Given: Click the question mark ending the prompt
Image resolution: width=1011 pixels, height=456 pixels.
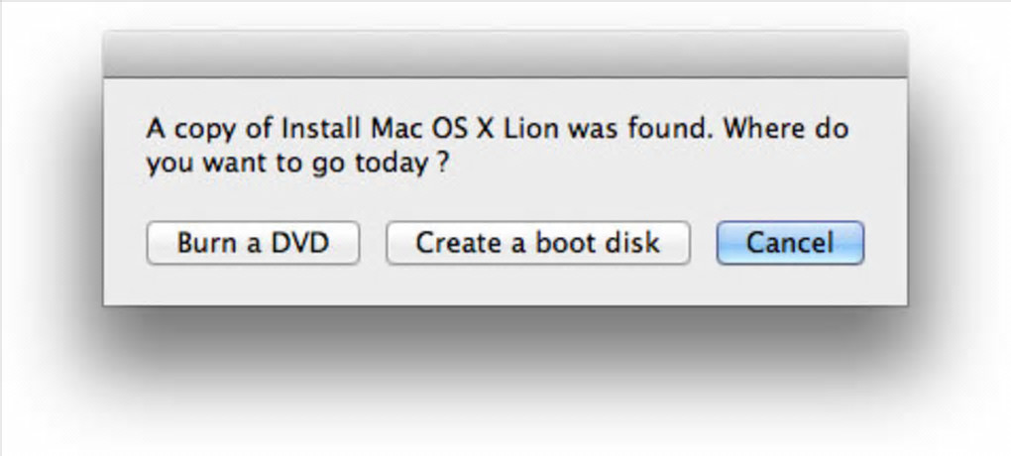Looking at the screenshot, I should click(441, 164).
